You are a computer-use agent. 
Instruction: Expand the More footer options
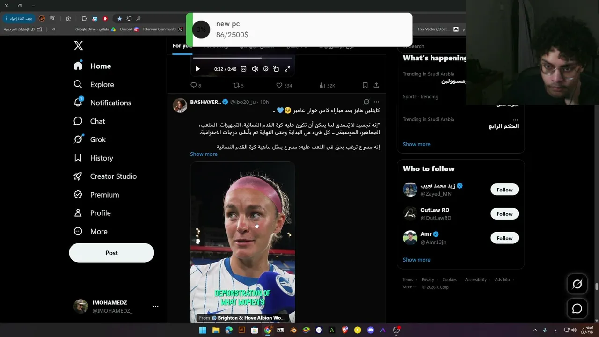[409, 287]
